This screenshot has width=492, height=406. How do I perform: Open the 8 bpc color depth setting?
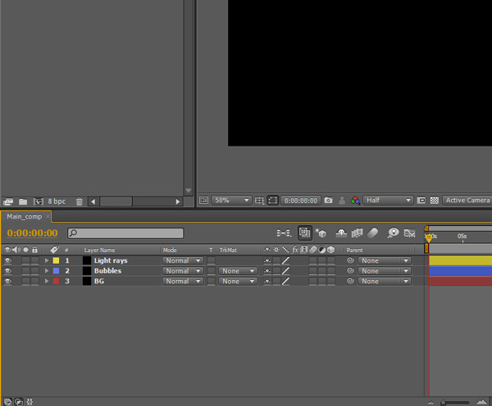57,201
